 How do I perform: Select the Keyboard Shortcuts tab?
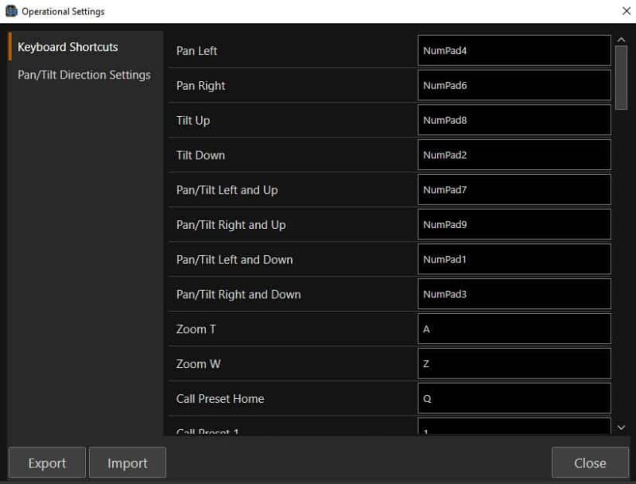68,47
